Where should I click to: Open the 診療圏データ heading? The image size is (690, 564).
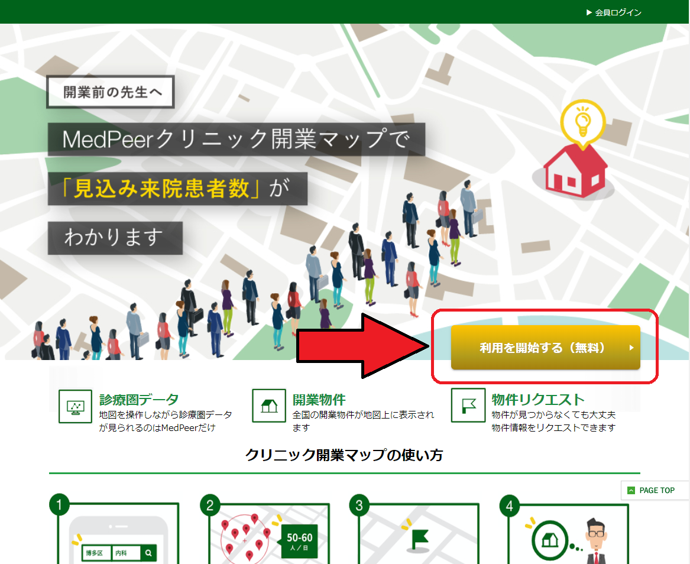(x=139, y=400)
